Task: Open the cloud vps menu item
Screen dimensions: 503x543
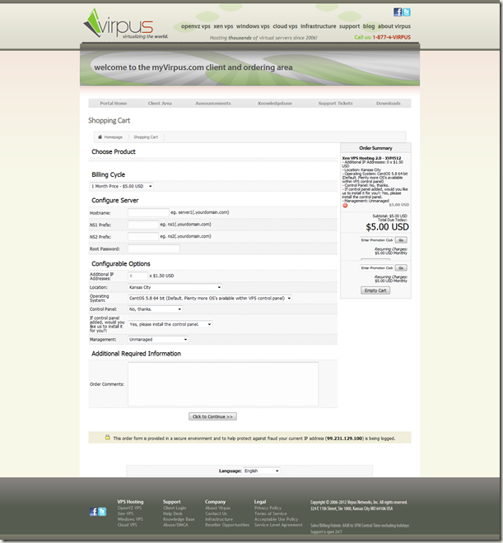Action: (285, 26)
